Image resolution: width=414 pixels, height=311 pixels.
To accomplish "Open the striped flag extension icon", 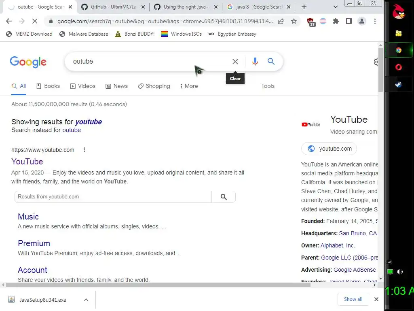I will [x=323, y=21].
